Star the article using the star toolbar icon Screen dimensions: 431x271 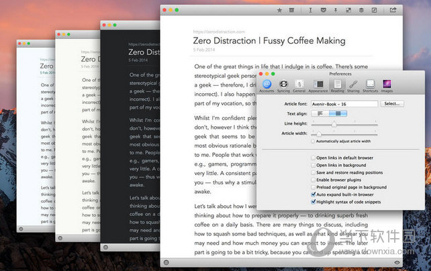click(279, 10)
